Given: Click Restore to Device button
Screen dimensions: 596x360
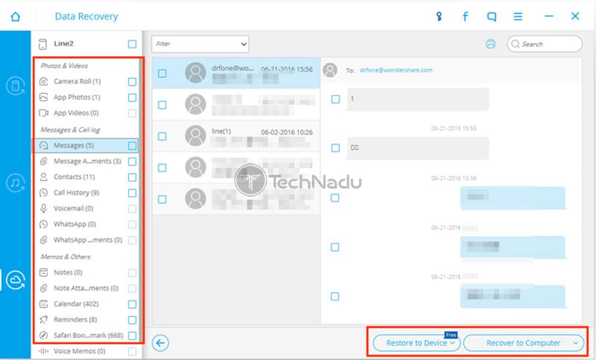Looking at the screenshot, I should pyautogui.click(x=416, y=343).
